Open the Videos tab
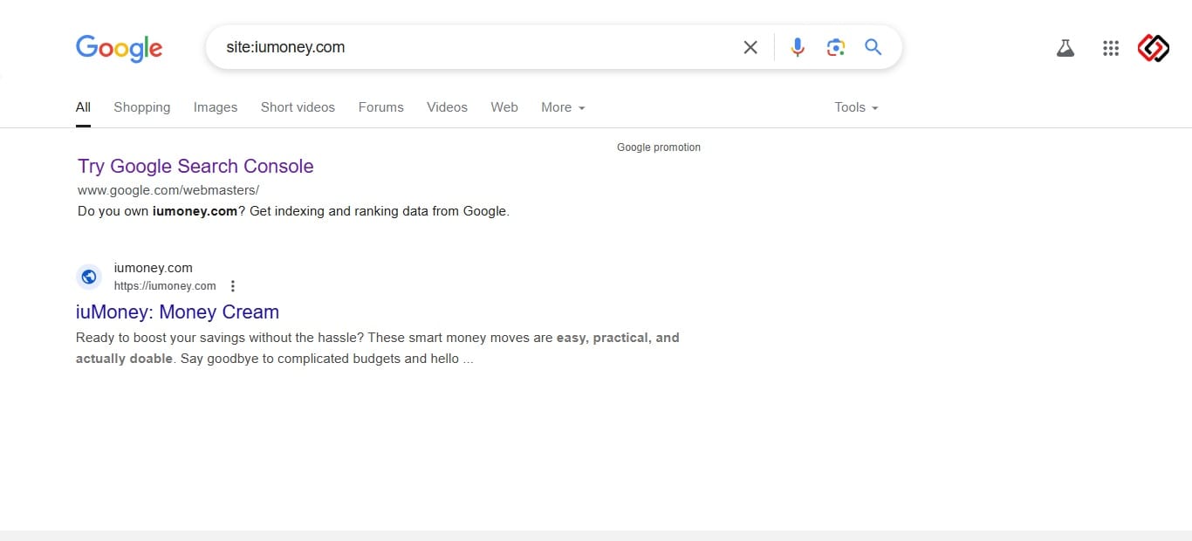This screenshot has width=1192, height=541. click(x=447, y=107)
